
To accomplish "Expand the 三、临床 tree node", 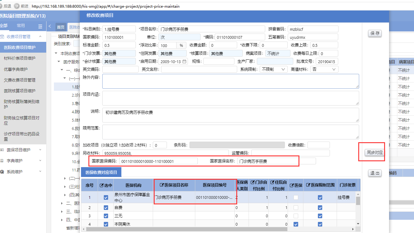I will click(x=62, y=211).
